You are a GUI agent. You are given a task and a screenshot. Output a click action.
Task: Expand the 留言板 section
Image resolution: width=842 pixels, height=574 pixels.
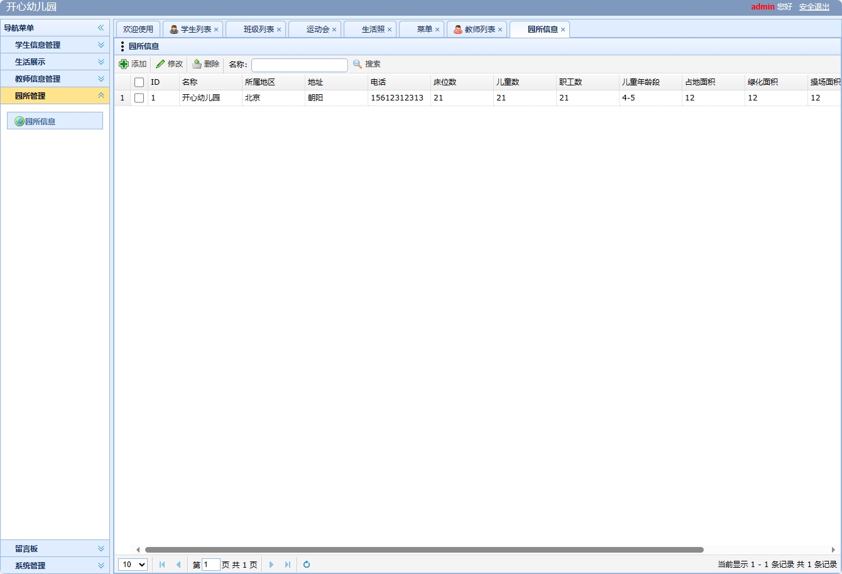tap(101, 548)
